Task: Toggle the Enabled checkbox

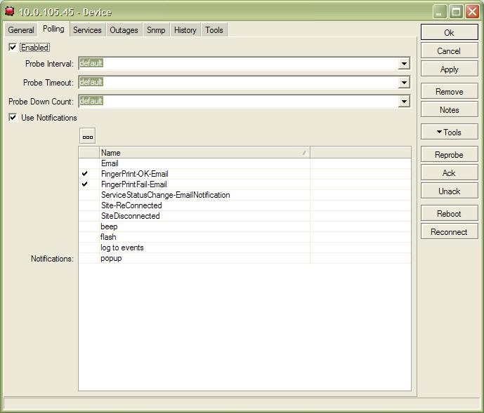Action: pyautogui.click(x=13, y=48)
